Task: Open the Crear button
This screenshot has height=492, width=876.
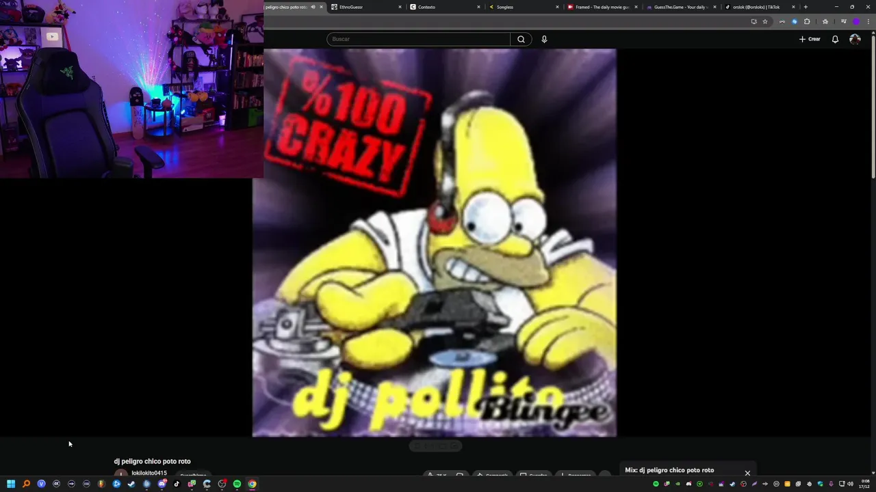Action: [x=810, y=39]
